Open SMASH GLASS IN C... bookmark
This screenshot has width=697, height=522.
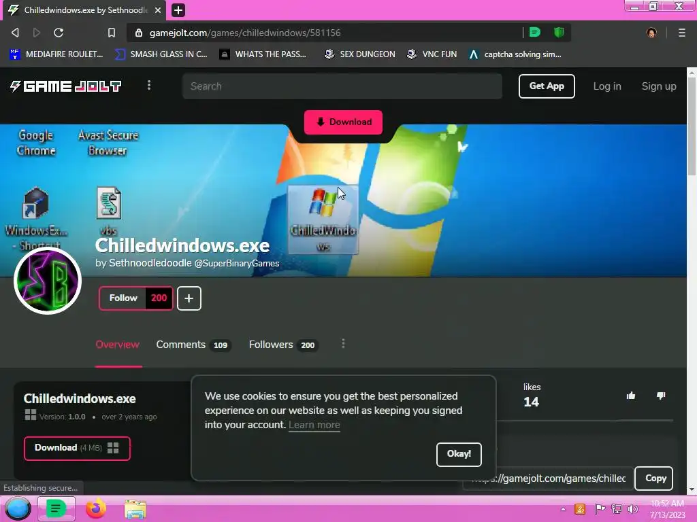(161, 54)
